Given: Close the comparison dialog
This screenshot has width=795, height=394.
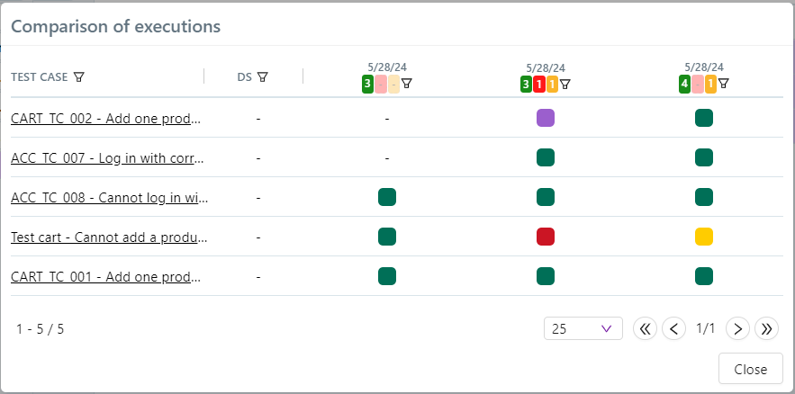Looking at the screenshot, I should click(x=750, y=369).
